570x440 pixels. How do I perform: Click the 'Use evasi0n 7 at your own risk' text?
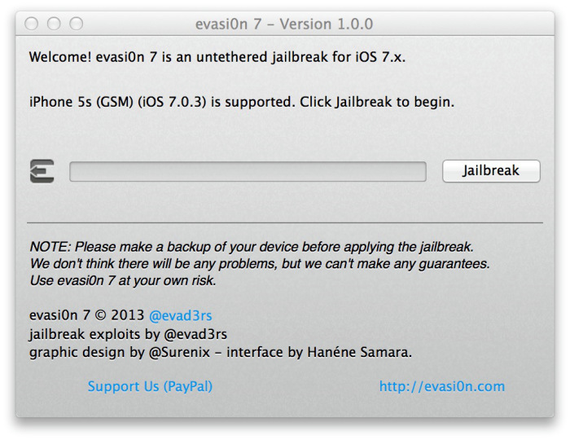point(122,281)
